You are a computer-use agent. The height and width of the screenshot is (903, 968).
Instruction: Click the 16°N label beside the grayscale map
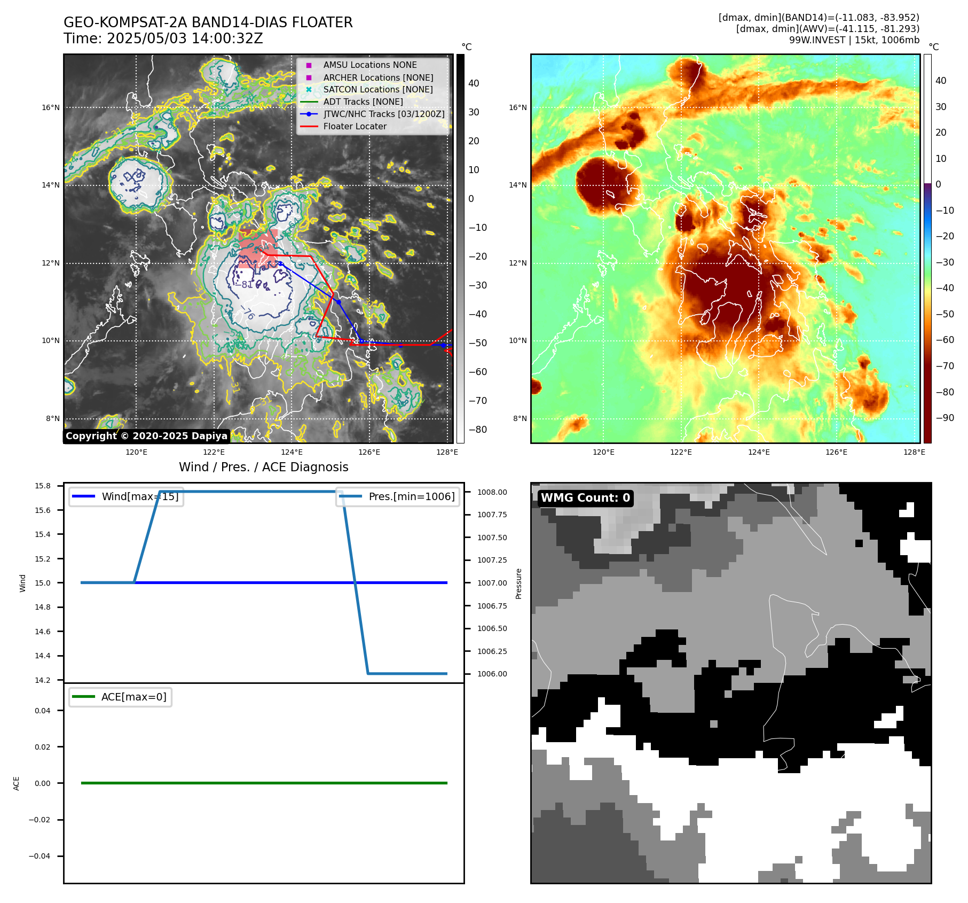click(x=51, y=107)
